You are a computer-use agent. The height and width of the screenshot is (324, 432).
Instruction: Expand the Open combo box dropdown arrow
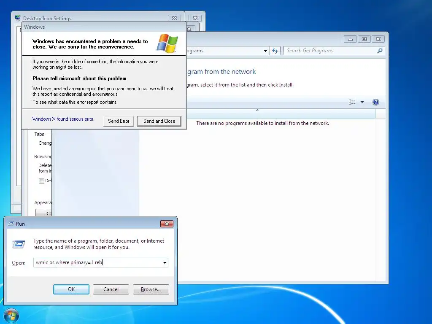(165, 262)
